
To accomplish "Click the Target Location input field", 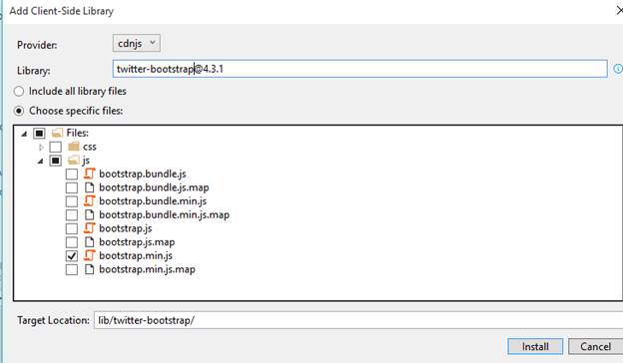I will pyautogui.click(x=358, y=320).
